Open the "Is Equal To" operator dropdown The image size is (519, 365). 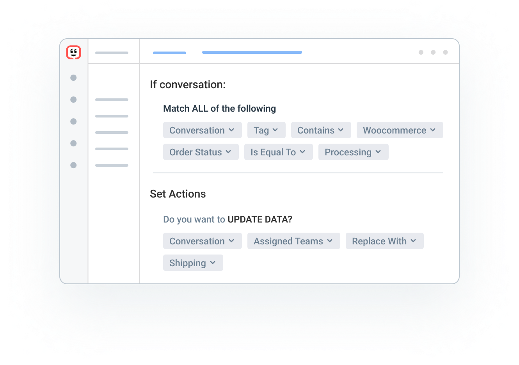click(x=278, y=152)
